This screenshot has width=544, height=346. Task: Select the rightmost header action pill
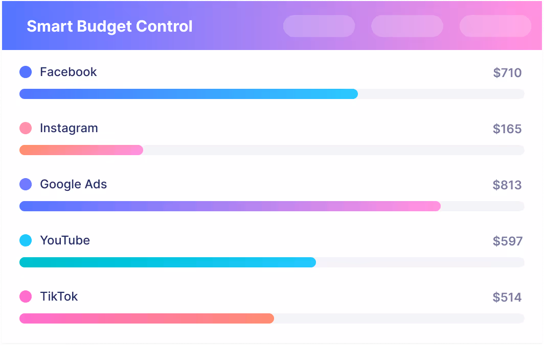click(x=495, y=27)
